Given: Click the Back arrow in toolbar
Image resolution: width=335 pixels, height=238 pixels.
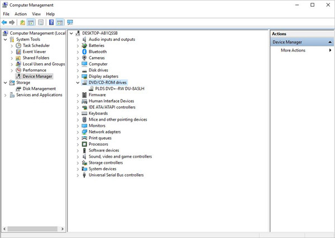Looking at the screenshot, I should (x=5, y=22).
